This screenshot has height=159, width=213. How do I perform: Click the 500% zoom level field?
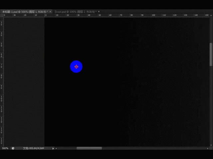pyautogui.click(x=5, y=148)
